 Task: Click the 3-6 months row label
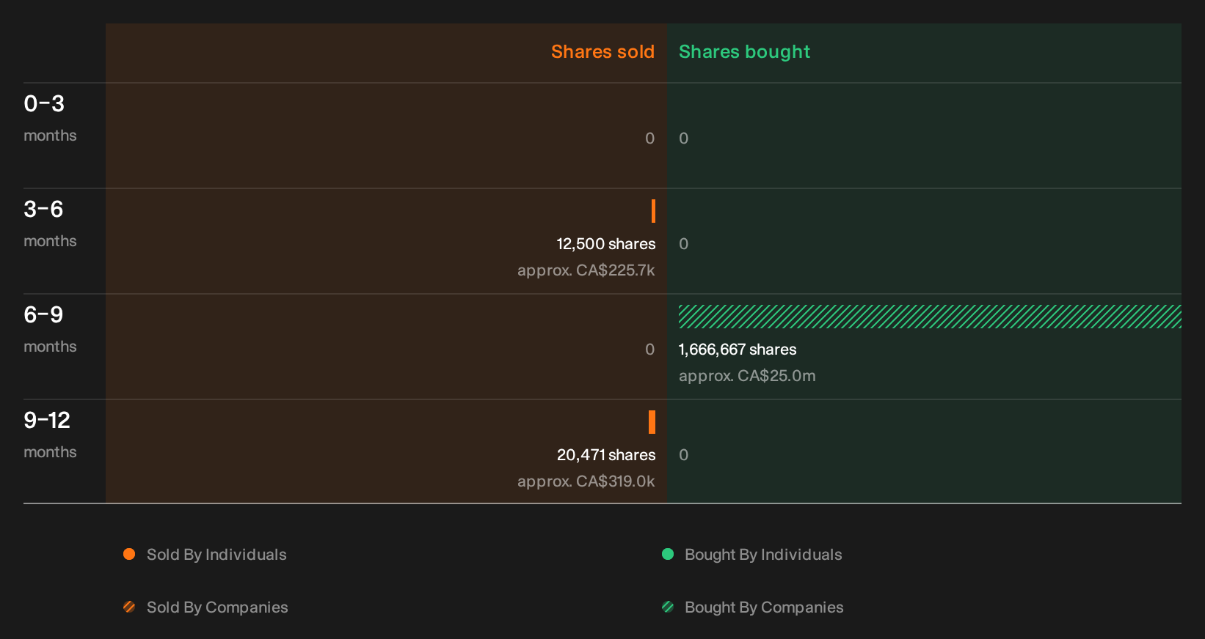click(x=50, y=224)
